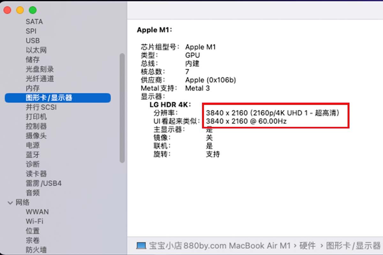Select SATA in the sidebar
Screen dimensions: 383x255
click(x=34, y=22)
